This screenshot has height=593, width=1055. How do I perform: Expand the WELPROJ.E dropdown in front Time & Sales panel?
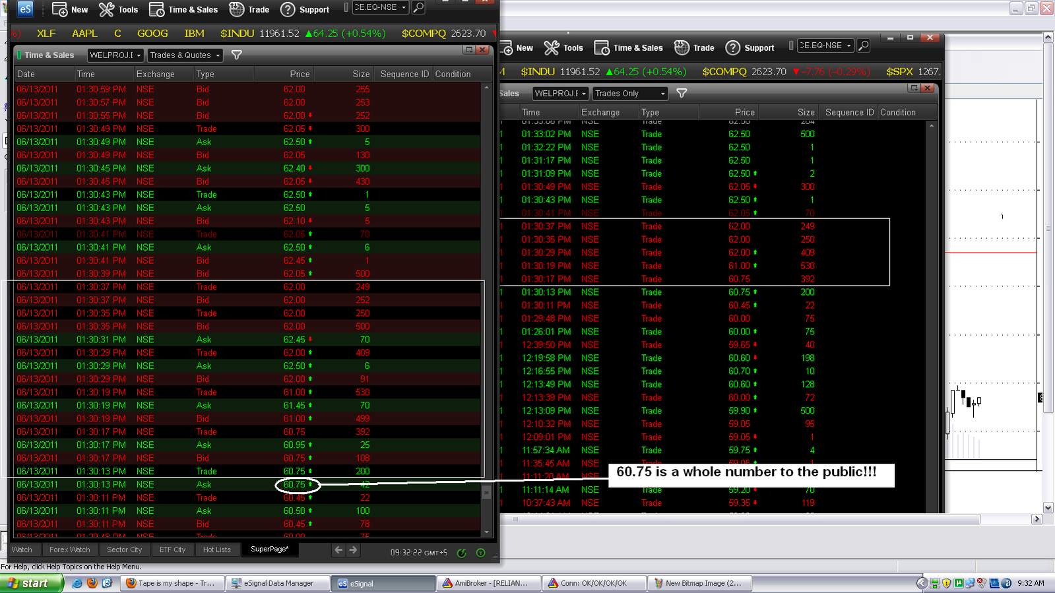pos(139,55)
